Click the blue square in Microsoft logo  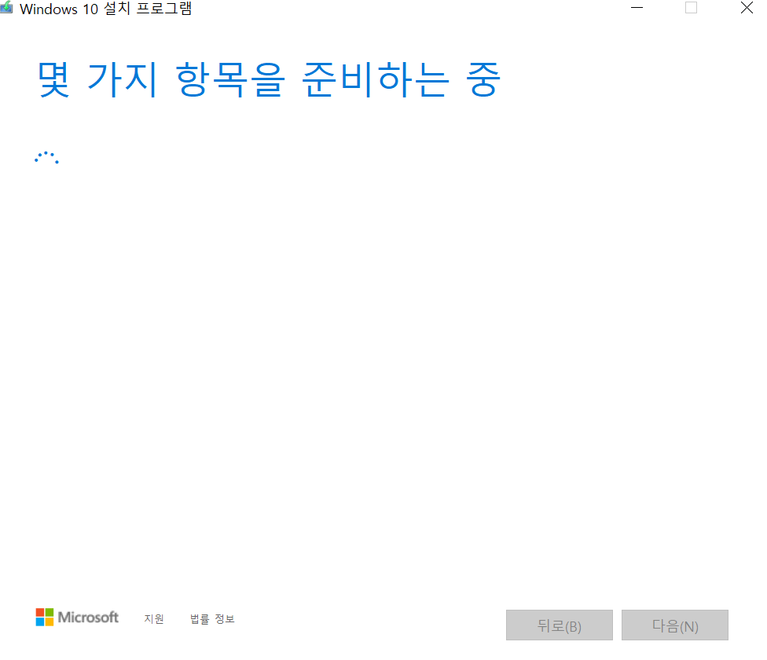tap(40, 621)
